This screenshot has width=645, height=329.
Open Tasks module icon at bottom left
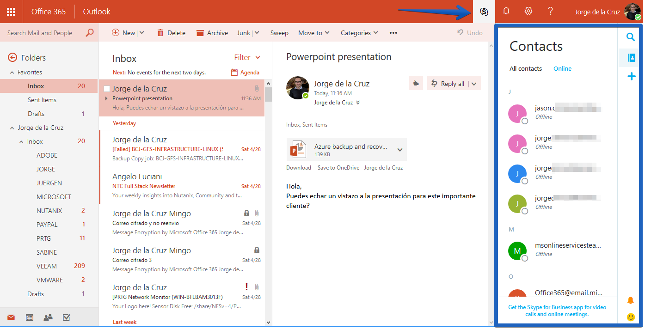66,317
